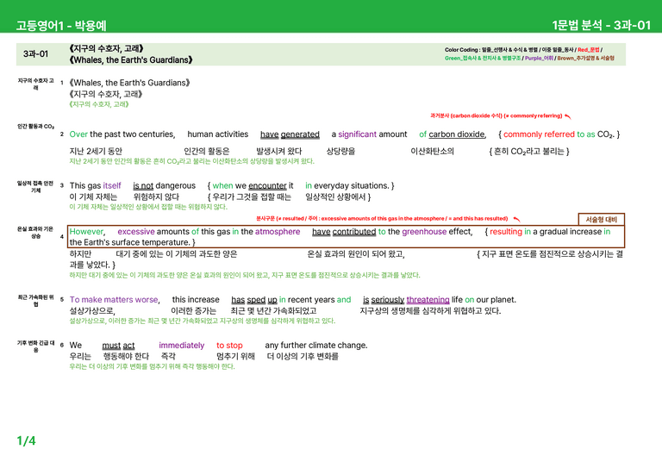Click the purple word 'significant'
This screenshot has width=662, height=468.
(357, 134)
